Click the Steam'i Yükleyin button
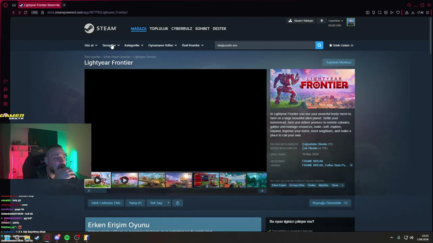This screenshot has width=433, height=243. (301, 21)
